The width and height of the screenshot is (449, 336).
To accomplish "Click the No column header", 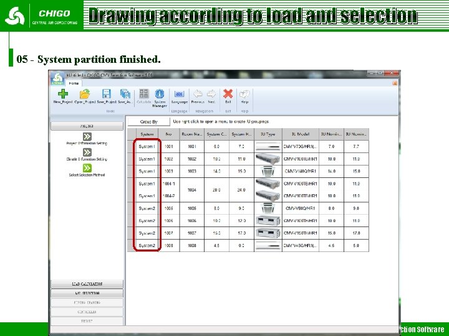I will pyautogui.click(x=168, y=134).
